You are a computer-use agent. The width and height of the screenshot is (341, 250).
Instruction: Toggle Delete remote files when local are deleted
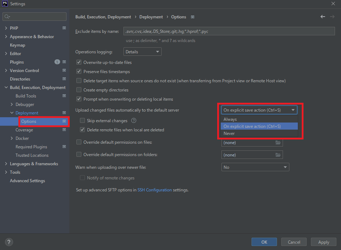[82, 130]
